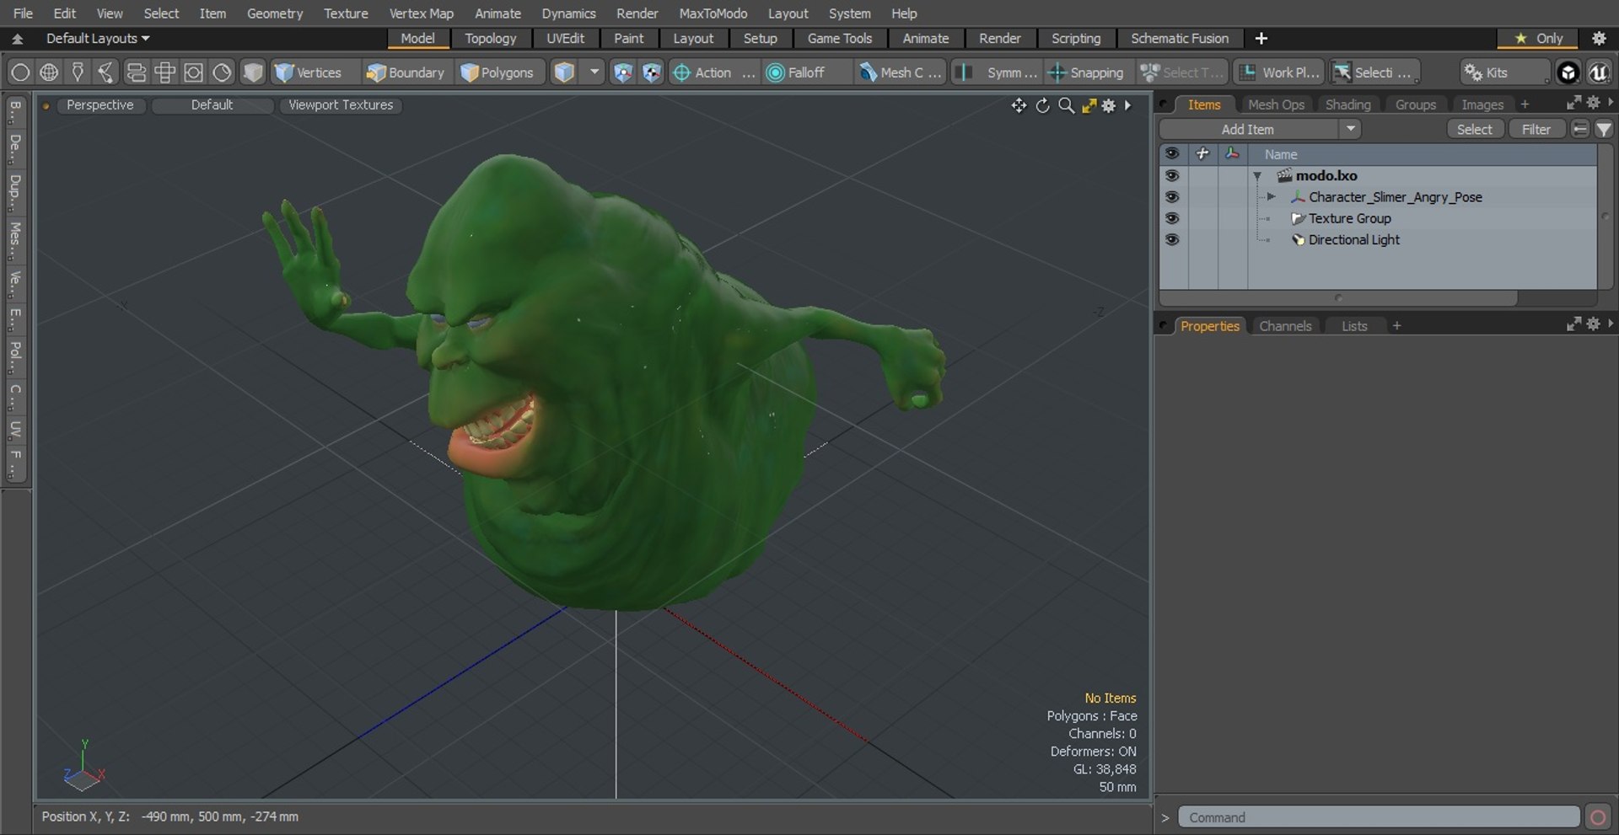Click the Items list filter funnel icon
This screenshot has height=835, width=1619.
pos(1604,129)
